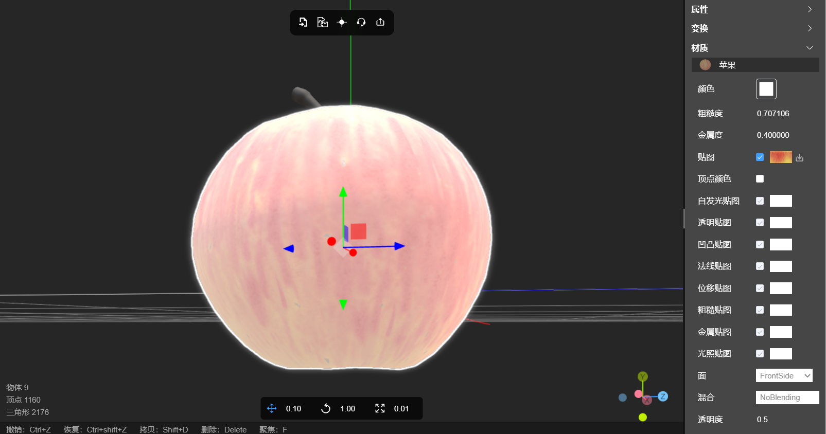Click the rotate snap icon beside 1.00
826x434 pixels.
coord(326,408)
